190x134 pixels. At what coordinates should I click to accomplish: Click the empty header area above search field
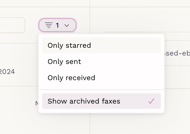click(x=45, y=3)
